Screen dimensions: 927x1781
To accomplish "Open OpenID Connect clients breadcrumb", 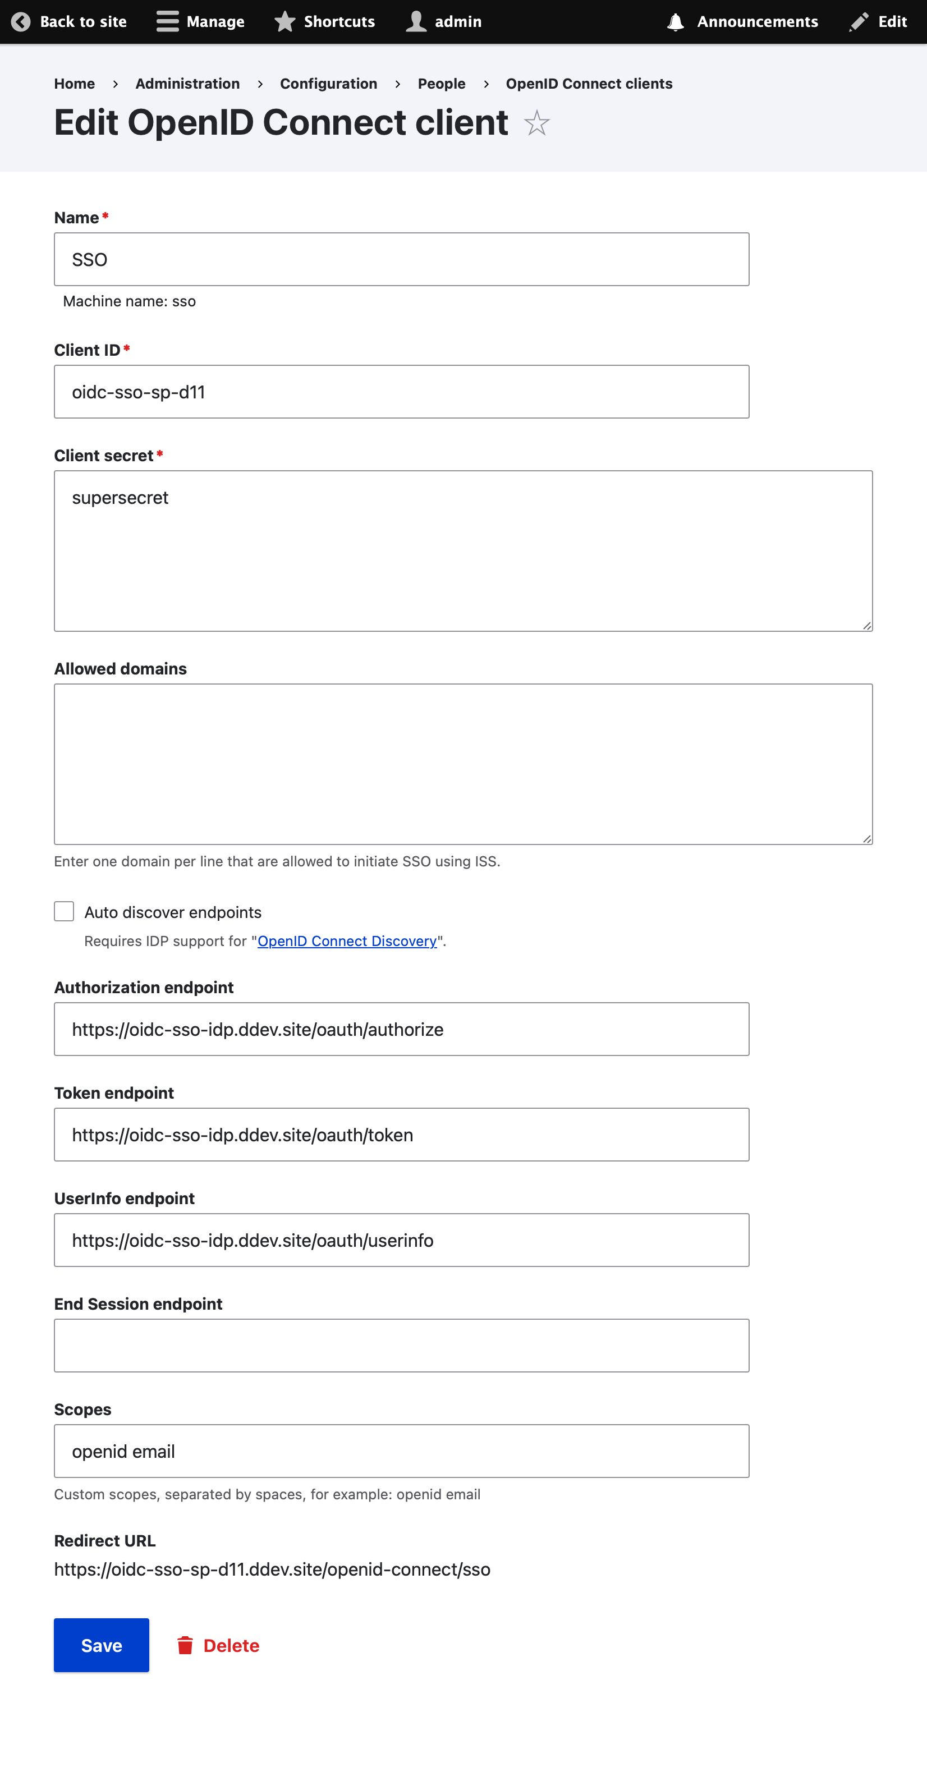I will pos(588,84).
